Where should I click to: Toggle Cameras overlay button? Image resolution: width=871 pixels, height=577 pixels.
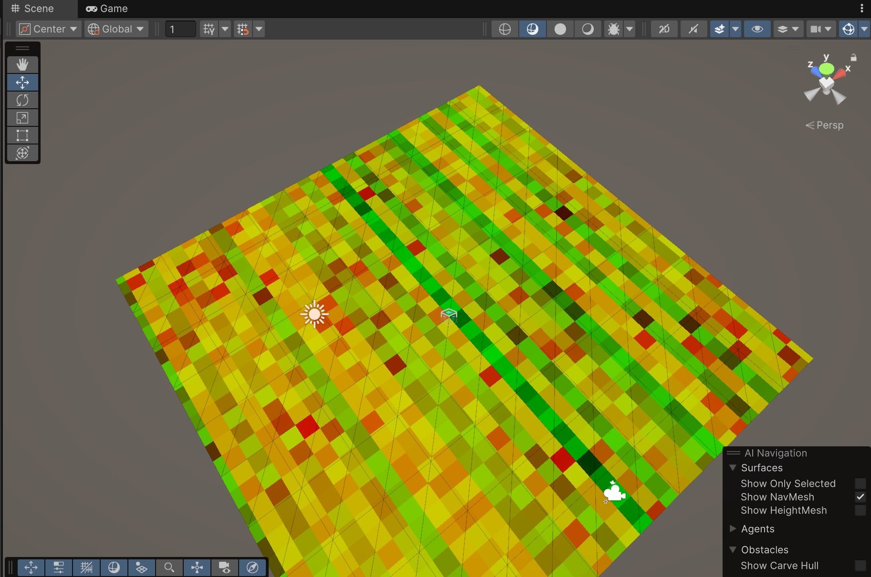click(x=225, y=567)
